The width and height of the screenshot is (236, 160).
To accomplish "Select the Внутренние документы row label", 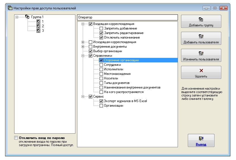I will [110, 47].
